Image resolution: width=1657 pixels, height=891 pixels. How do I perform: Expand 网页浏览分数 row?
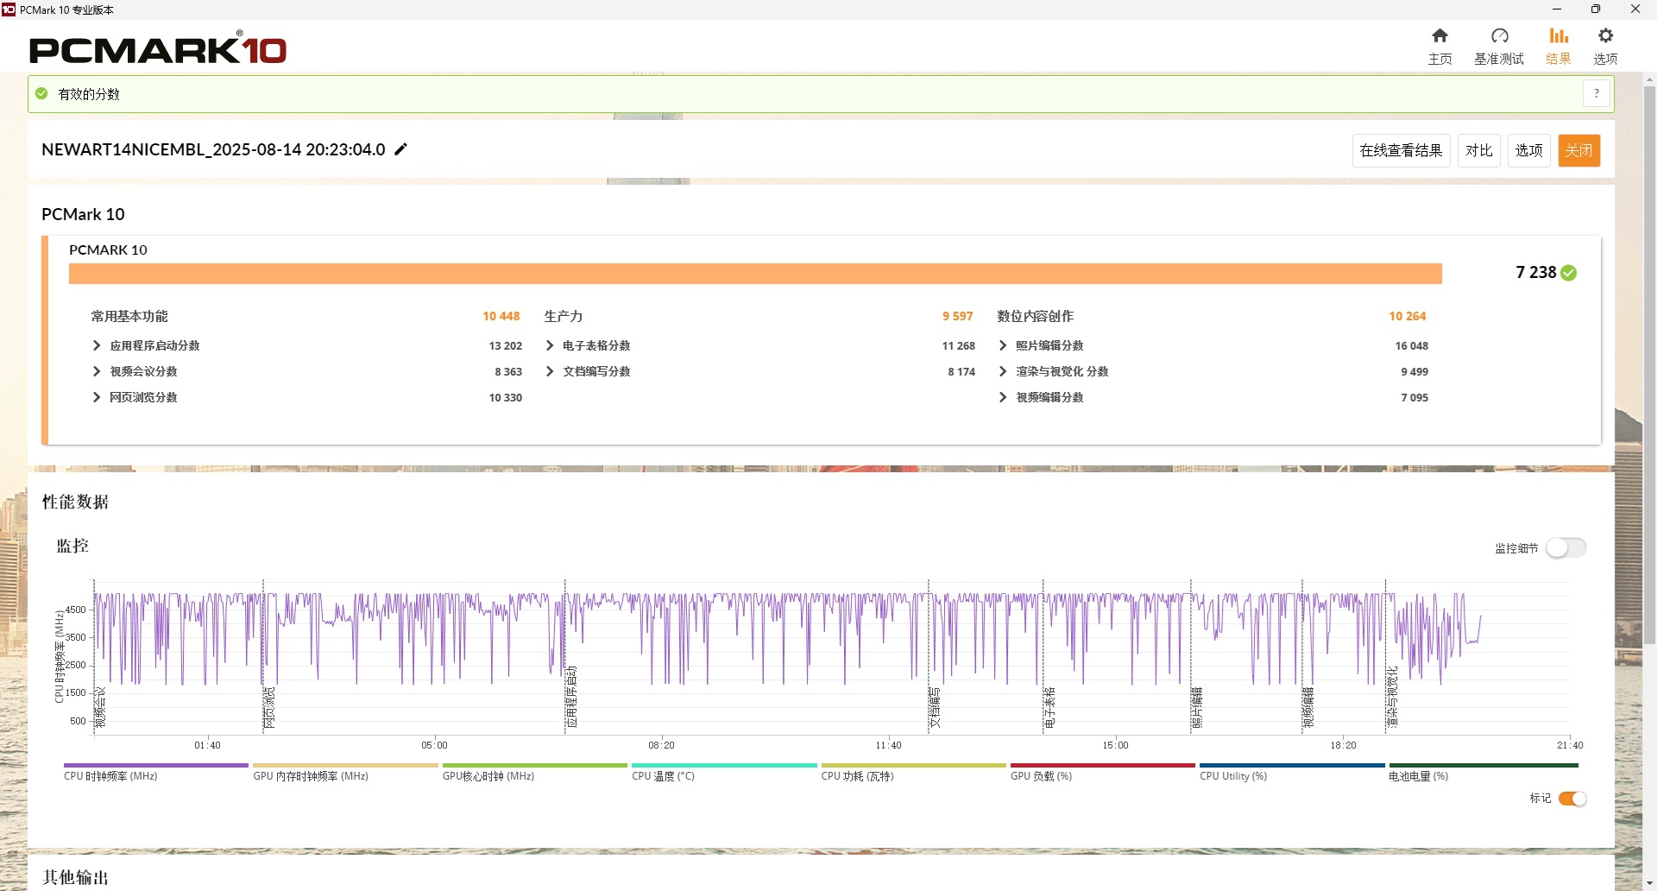tap(97, 397)
